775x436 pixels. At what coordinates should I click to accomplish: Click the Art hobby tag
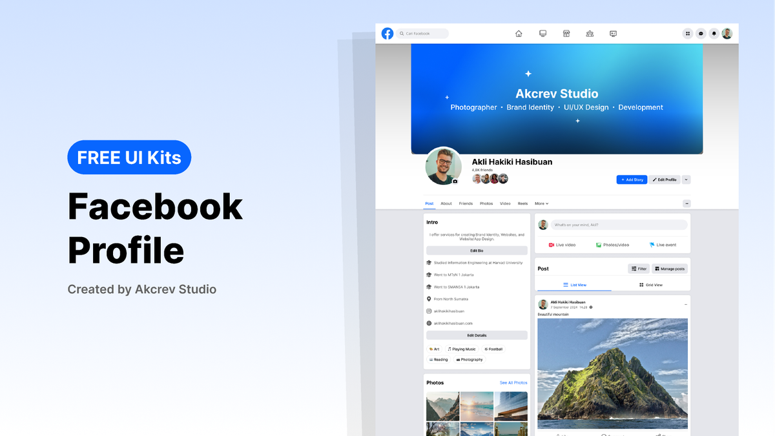tap(434, 349)
